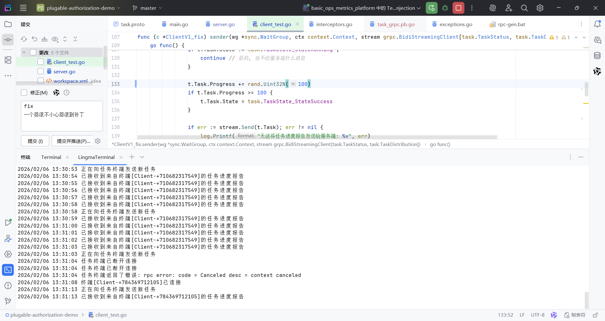Check the server.go file checkbox
Screen dimensions: 605x321
pyautogui.click(x=41, y=71)
